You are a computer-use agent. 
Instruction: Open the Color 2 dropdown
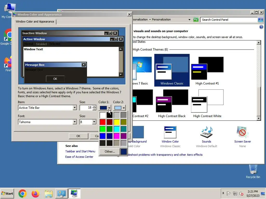click(x=124, y=108)
